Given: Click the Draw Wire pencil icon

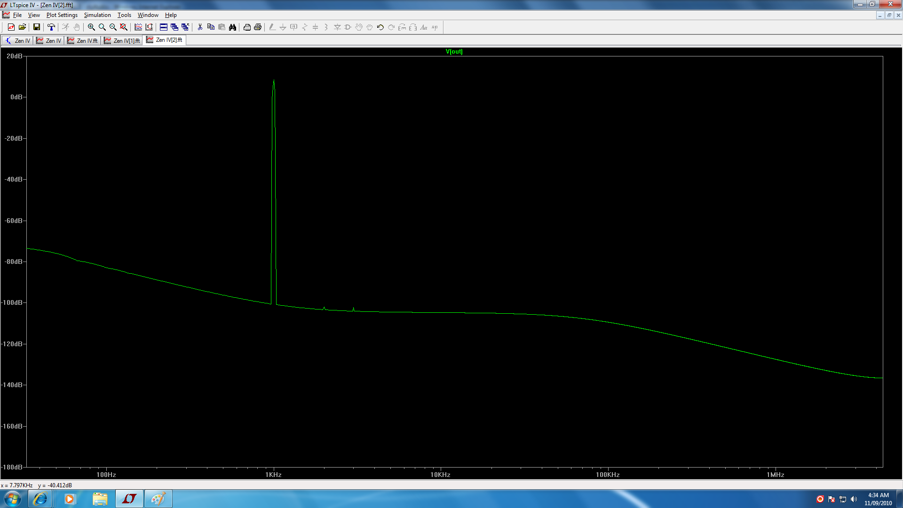Looking at the screenshot, I should tap(272, 27).
